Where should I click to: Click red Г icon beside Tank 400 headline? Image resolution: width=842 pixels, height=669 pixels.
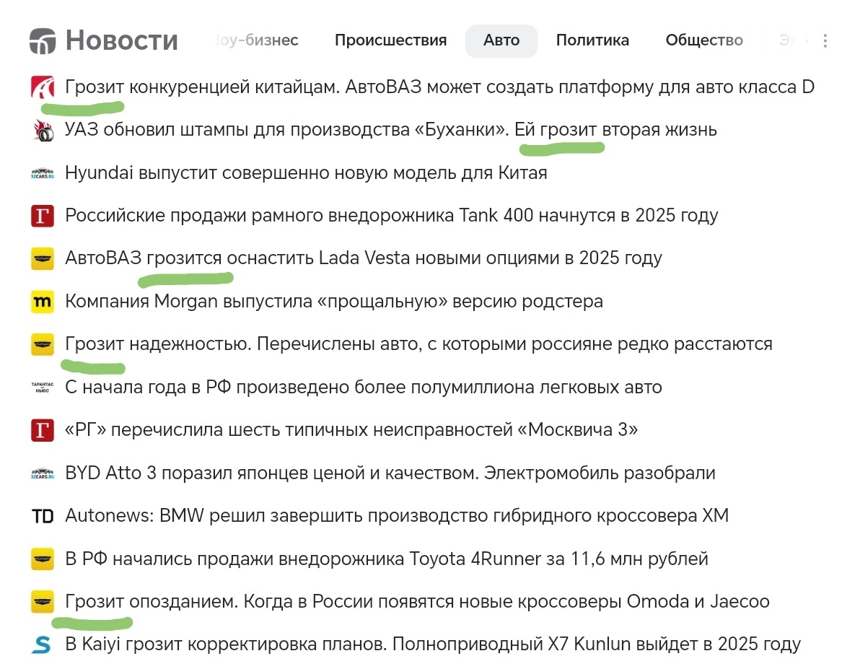[43, 216]
